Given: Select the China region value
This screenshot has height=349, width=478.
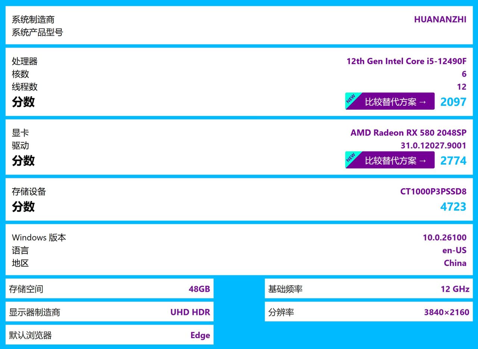Looking at the screenshot, I should (455, 263).
